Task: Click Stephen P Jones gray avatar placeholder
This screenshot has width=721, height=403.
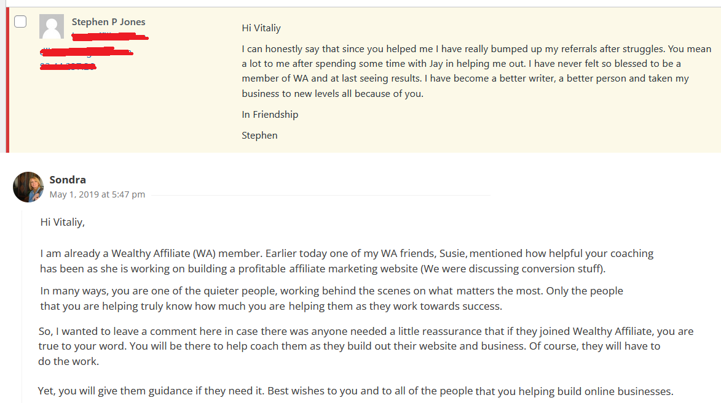Action: click(52, 26)
